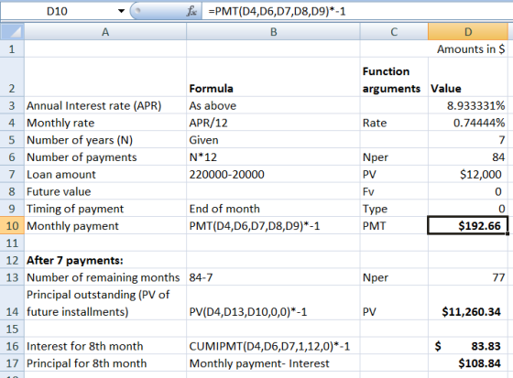
Task: Select row 9 header
Action: [12, 209]
